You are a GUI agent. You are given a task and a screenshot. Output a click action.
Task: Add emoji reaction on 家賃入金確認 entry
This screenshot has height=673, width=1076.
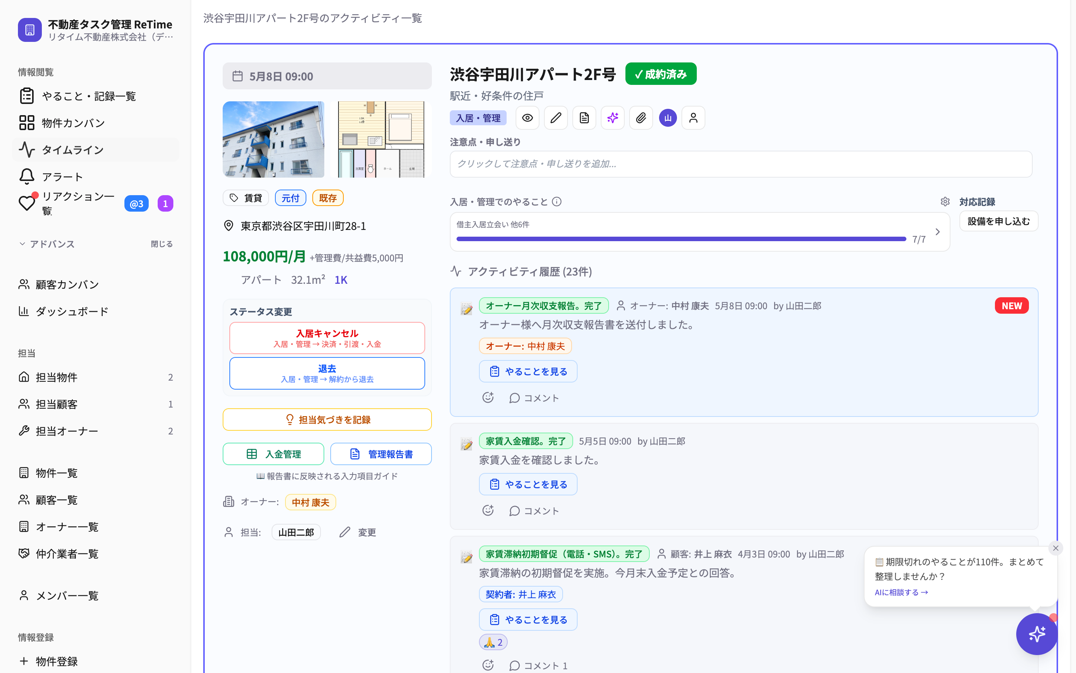[488, 510]
